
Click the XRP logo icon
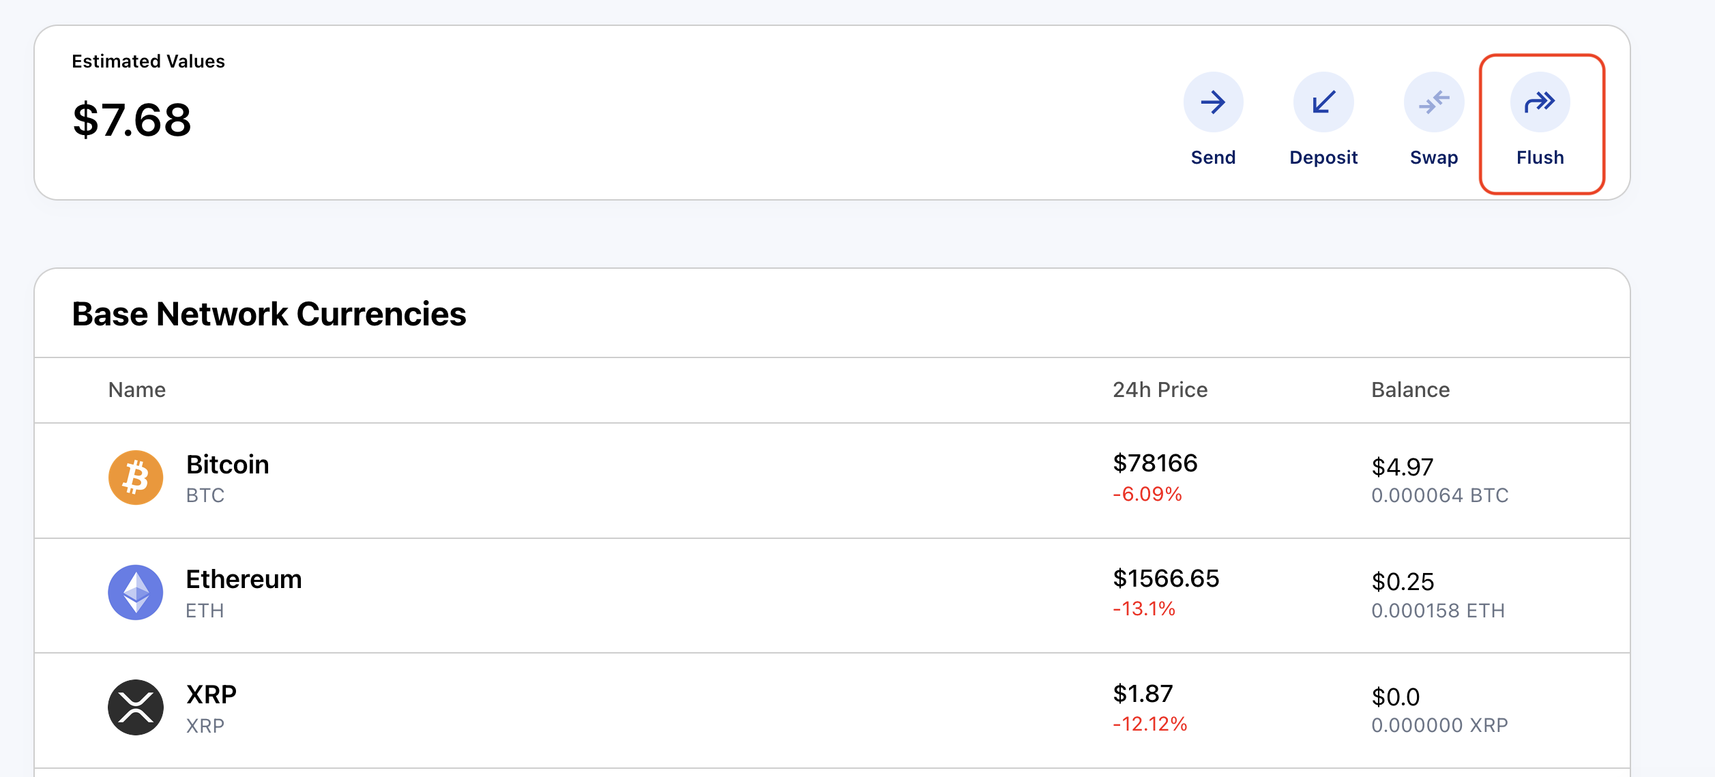tap(136, 707)
